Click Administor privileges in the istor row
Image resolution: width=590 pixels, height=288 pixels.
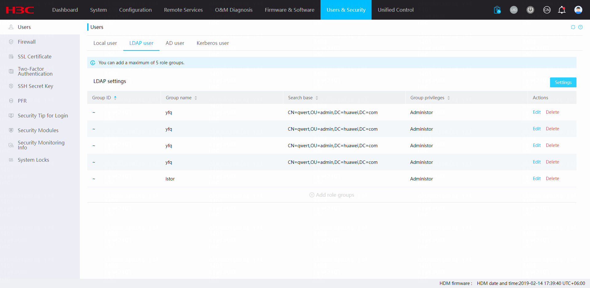(x=421, y=179)
